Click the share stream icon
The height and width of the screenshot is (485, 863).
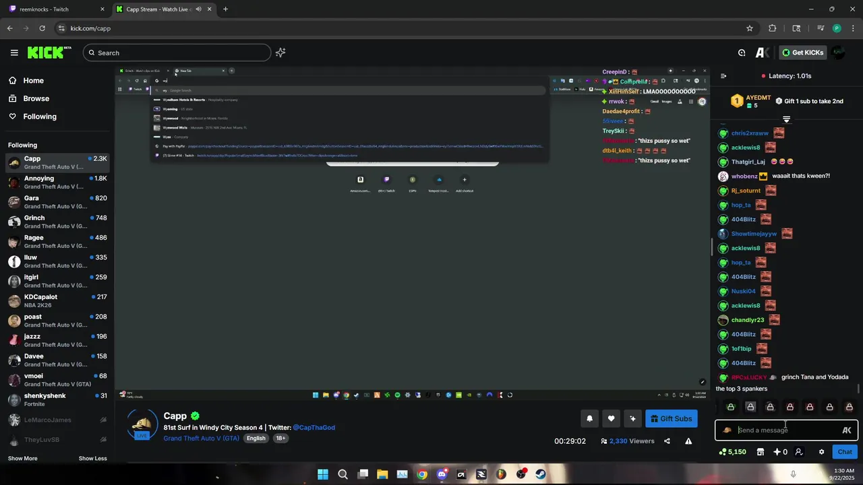pos(667,441)
